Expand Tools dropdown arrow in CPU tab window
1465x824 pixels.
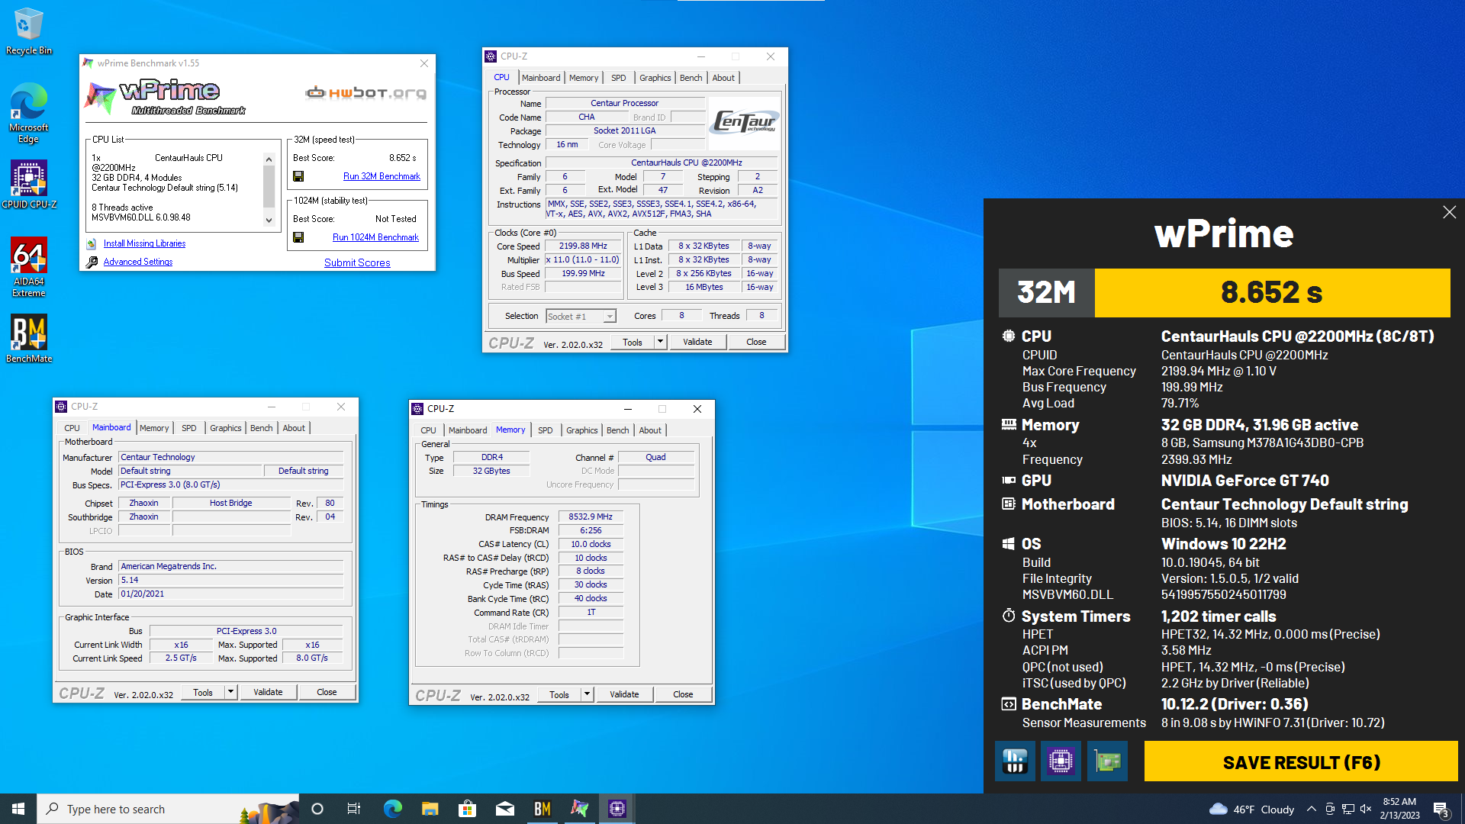point(660,342)
